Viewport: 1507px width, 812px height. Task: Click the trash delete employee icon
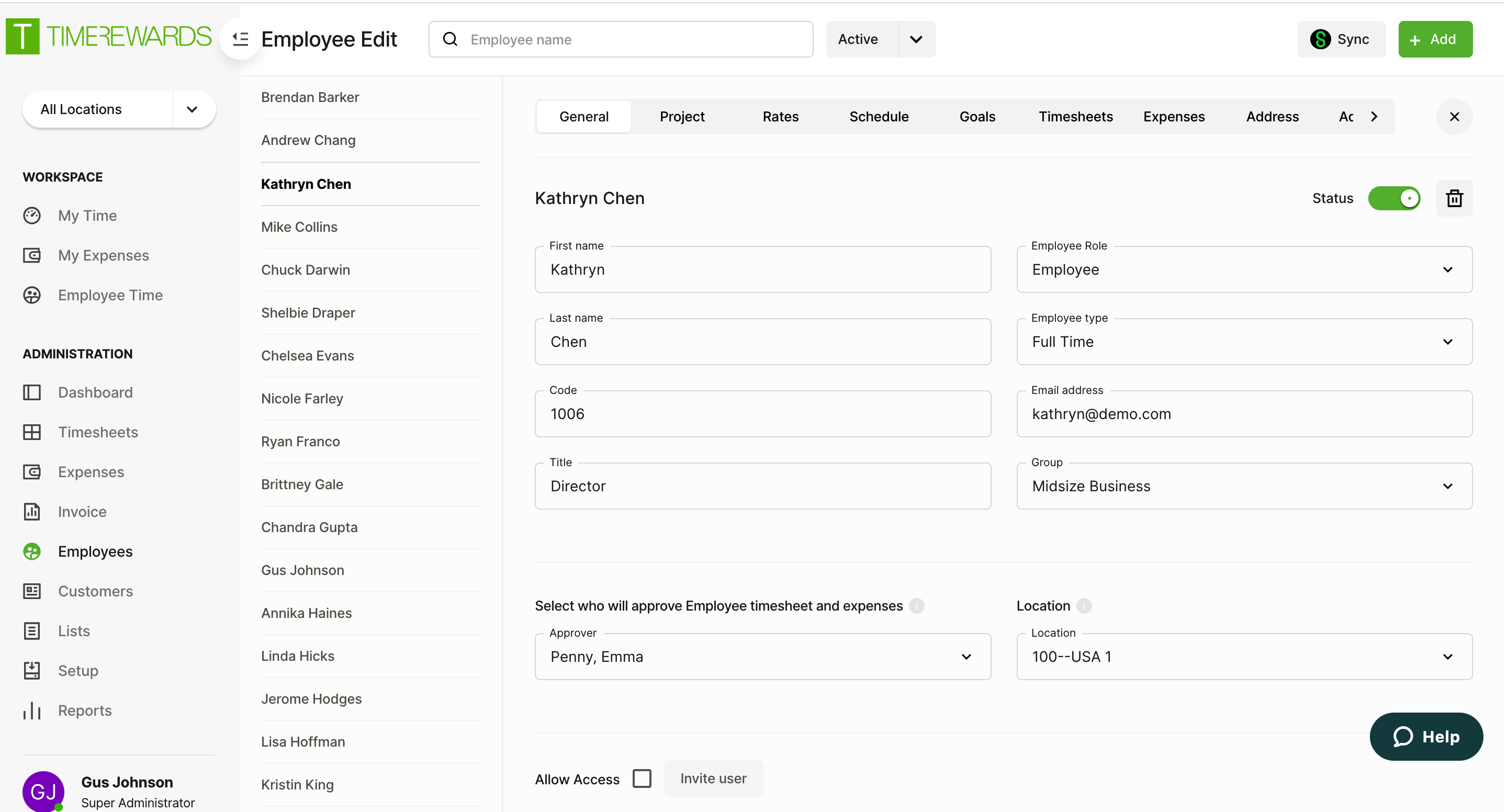pyautogui.click(x=1454, y=198)
